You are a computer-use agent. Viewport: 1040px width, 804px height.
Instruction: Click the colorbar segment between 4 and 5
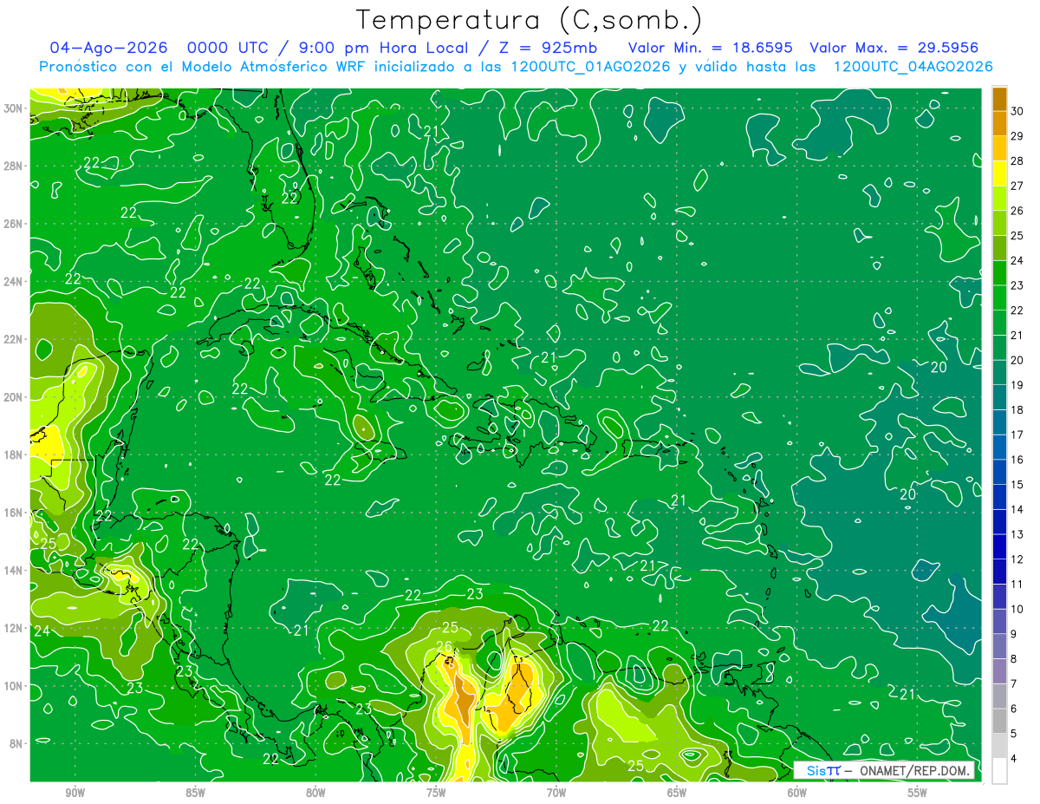point(999,747)
